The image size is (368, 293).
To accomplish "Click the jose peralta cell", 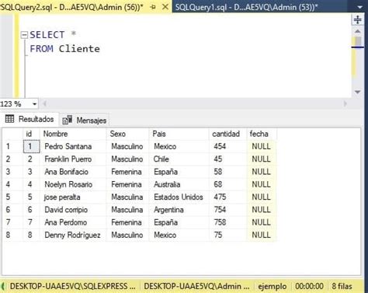I will click(x=73, y=197).
